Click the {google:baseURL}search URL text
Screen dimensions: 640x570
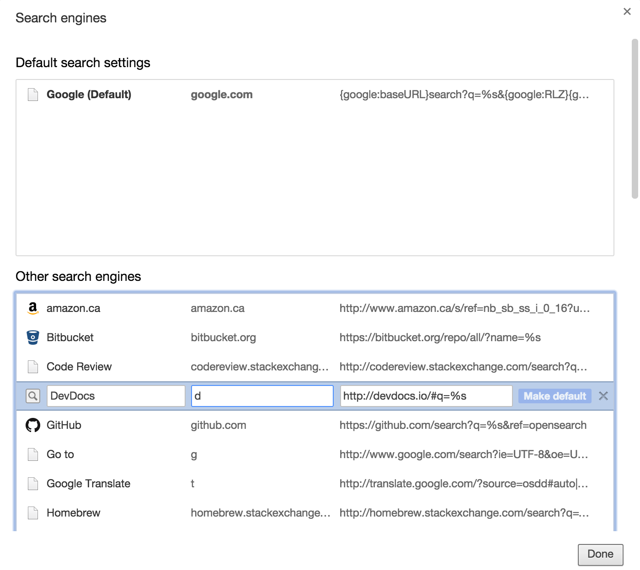point(464,95)
